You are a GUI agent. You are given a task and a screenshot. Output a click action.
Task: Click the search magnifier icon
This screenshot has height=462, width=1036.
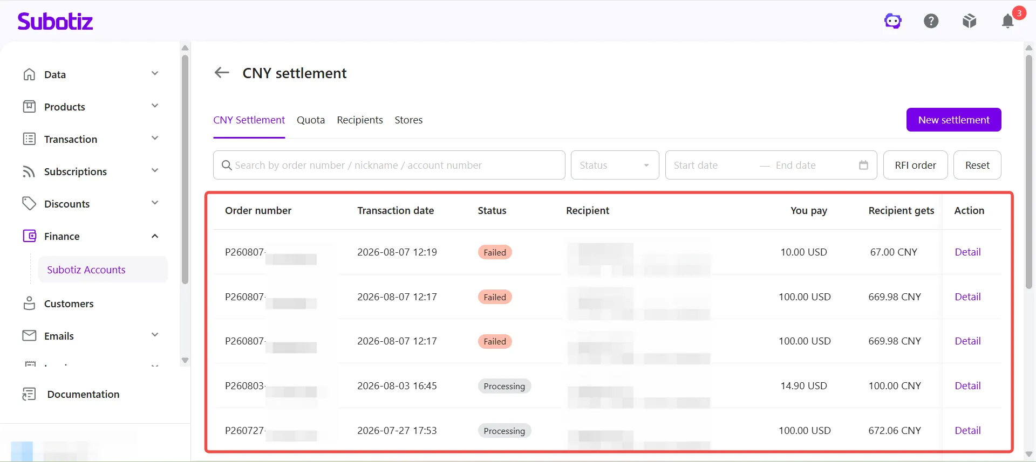[x=227, y=165]
